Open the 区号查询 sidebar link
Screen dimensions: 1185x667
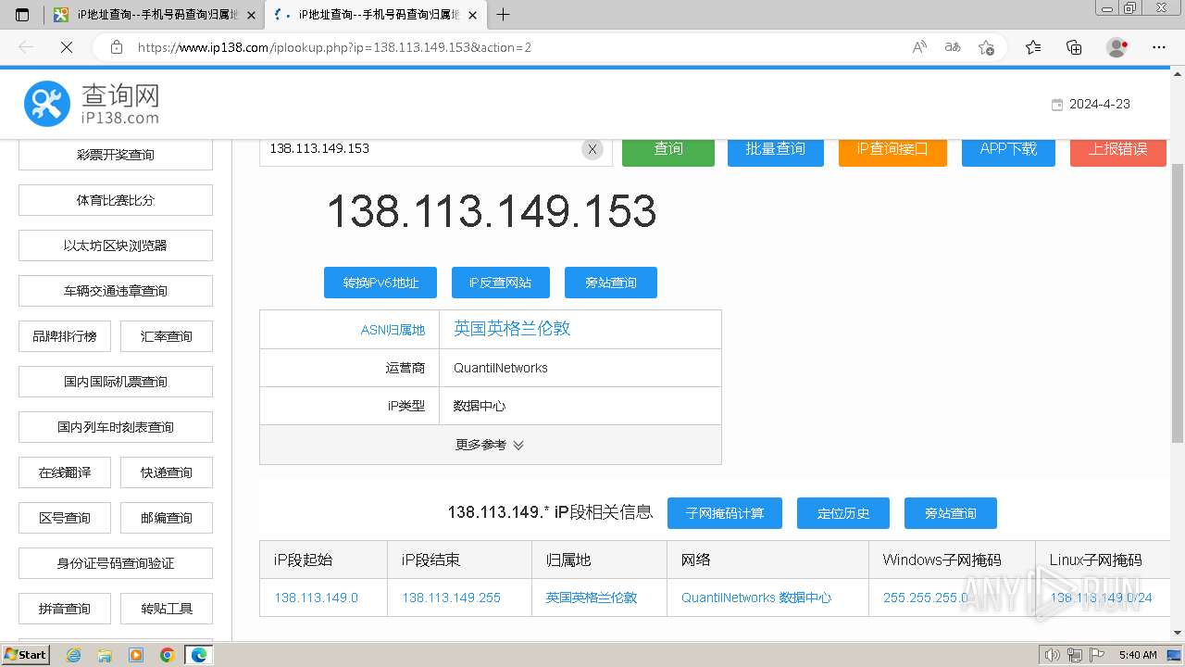pos(65,518)
